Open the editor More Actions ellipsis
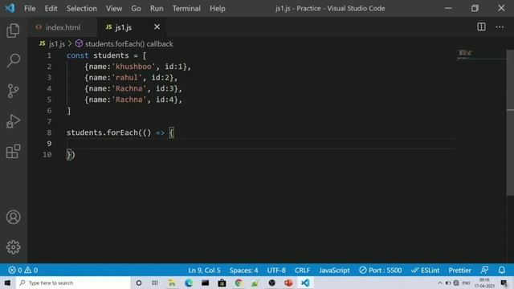The height and width of the screenshot is (289, 514). coord(500,26)
